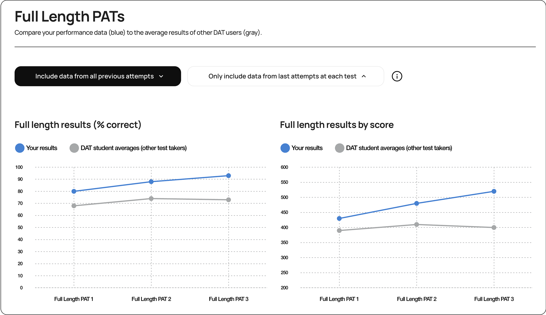Screen dimensions: 546x315
Task: Open the info icon next to attempt filters
Action: (397, 76)
